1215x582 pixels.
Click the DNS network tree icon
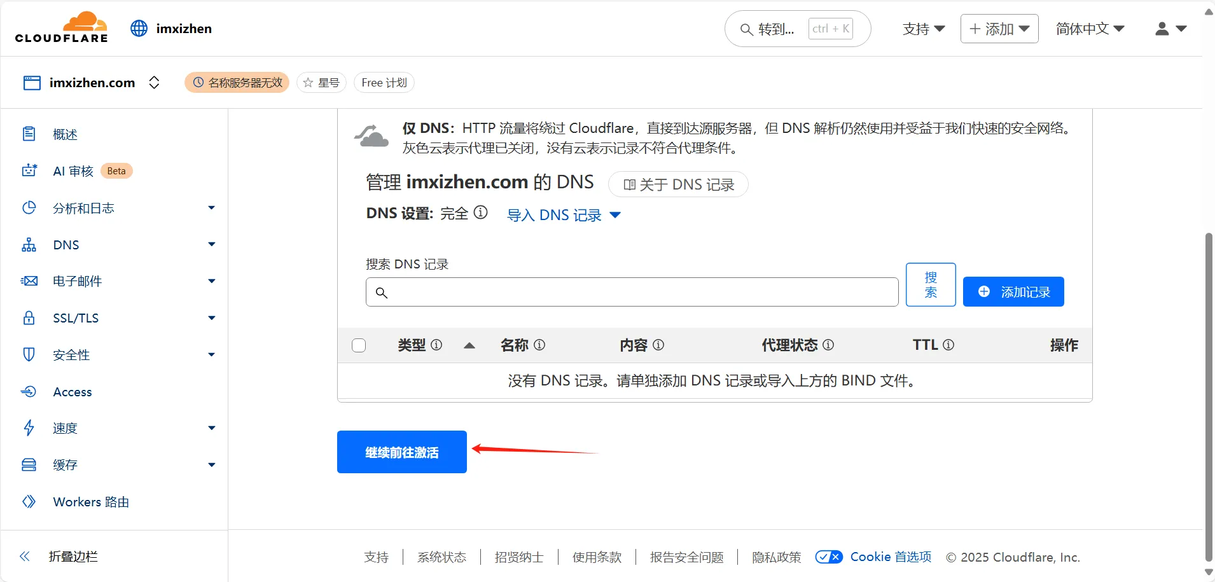(29, 245)
